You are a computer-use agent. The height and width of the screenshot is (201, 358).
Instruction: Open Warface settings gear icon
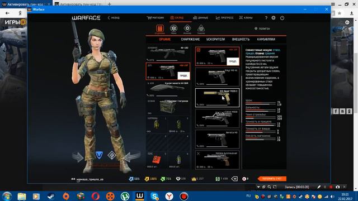[x=274, y=18]
